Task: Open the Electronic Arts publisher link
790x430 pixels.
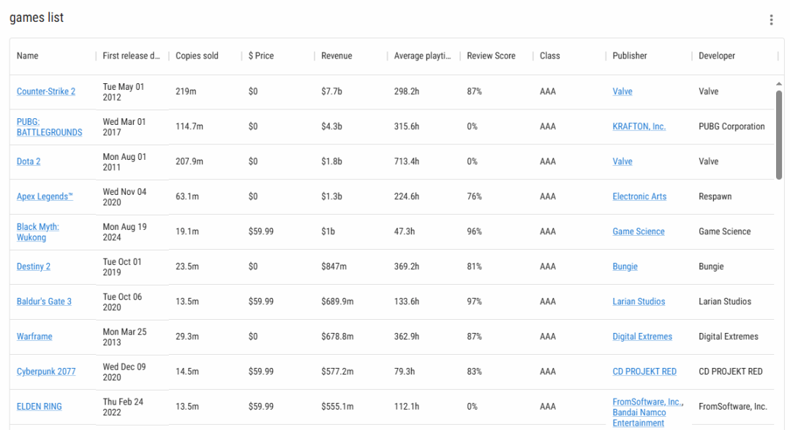Action: 639,196
